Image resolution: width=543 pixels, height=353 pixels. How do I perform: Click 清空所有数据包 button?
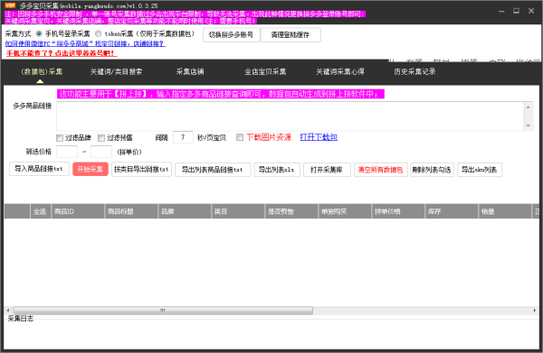[380, 170]
